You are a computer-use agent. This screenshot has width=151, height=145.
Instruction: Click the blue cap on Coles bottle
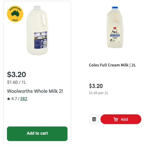pos(115,8)
